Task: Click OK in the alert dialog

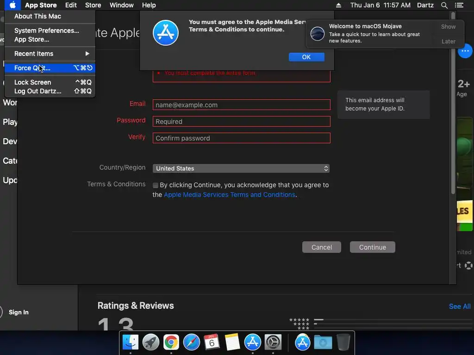Action: click(306, 57)
